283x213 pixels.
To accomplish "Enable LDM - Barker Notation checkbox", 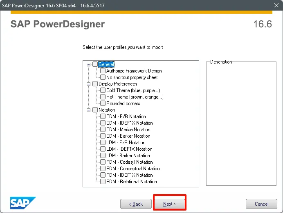I will pyautogui.click(x=103, y=156).
